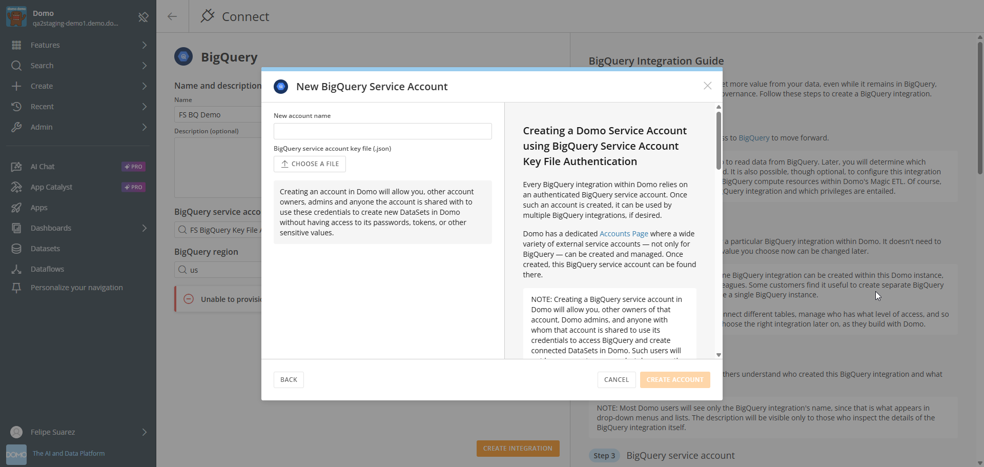The width and height of the screenshot is (984, 467).
Task: Click the page scrollbar thumb at right edge
Action: point(980,108)
